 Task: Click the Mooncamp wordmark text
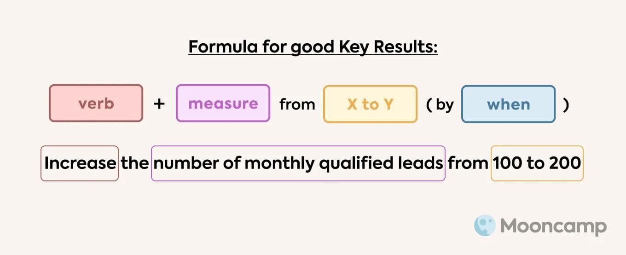click(x=553, y=226)
